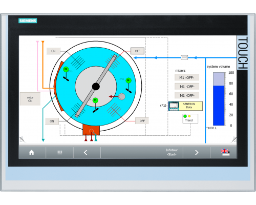Viewport: 256px width, 205px height.
Task: Click the "mixers" heading
Action: tap(180, 71)
